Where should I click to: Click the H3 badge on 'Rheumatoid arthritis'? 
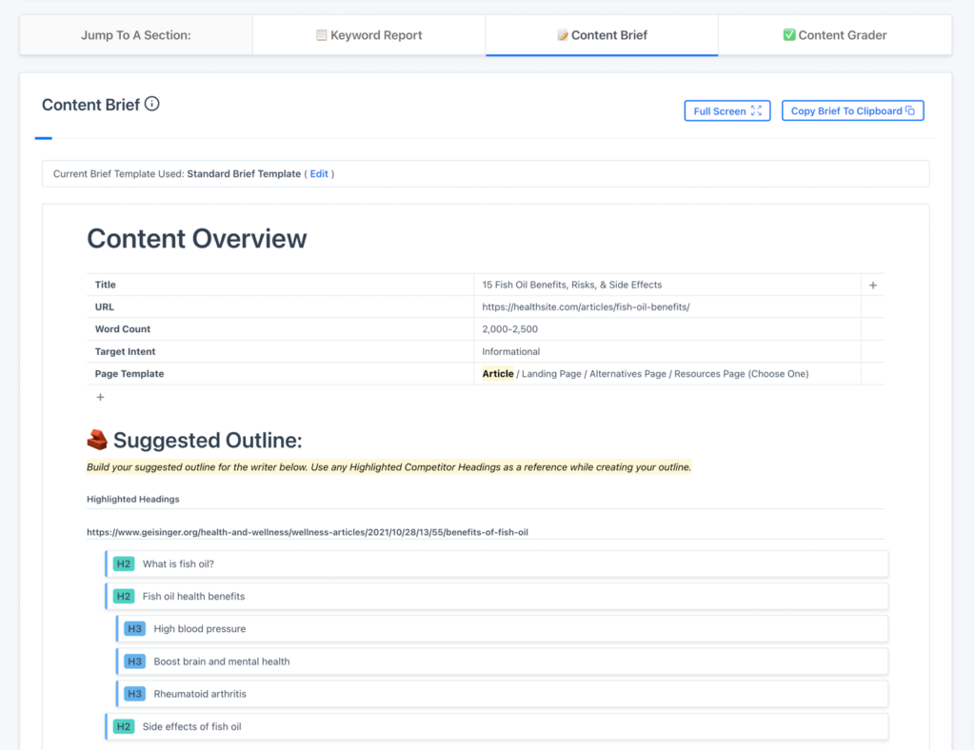tap(135, 694)
